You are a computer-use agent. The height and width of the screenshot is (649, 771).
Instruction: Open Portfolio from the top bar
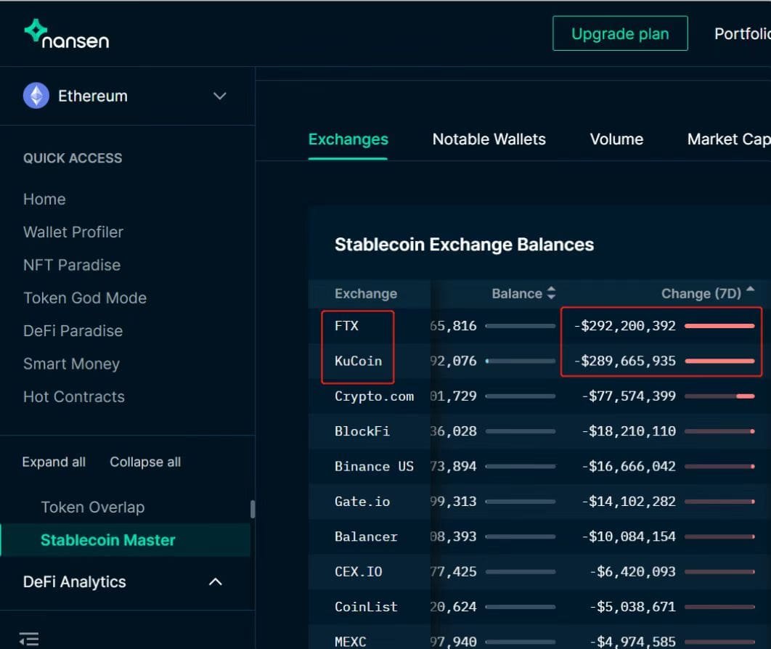[742, 33]
